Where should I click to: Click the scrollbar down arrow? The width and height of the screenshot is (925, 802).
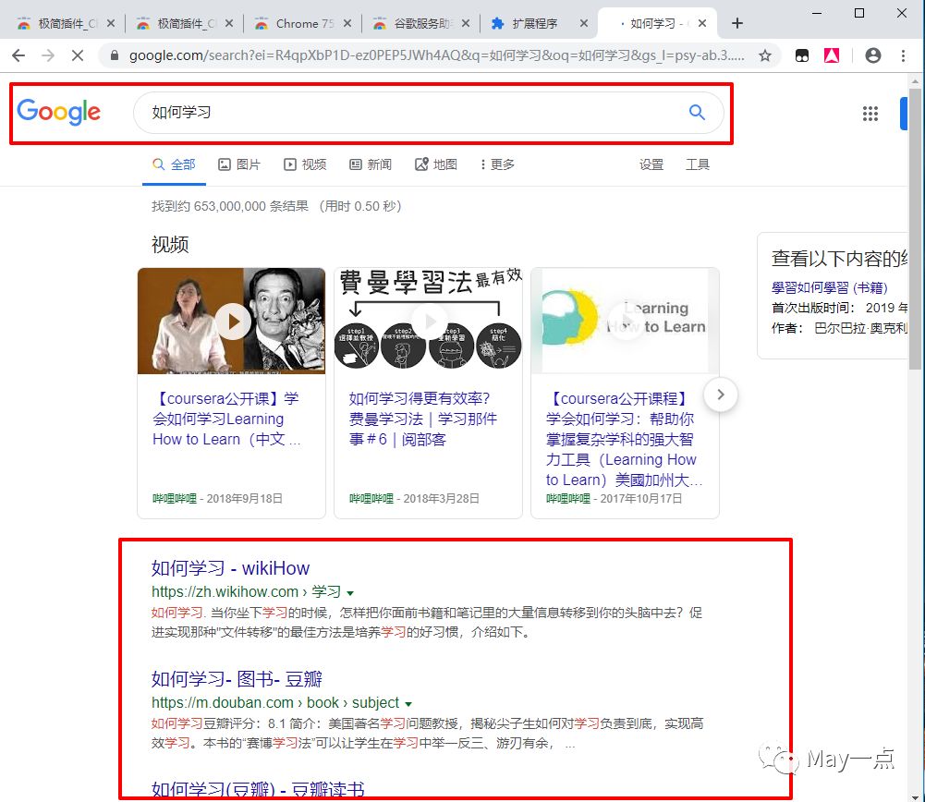click(x=915, y=796)
